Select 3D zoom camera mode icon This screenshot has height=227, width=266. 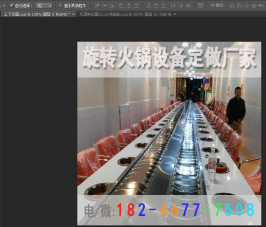[x=261, y=5]
